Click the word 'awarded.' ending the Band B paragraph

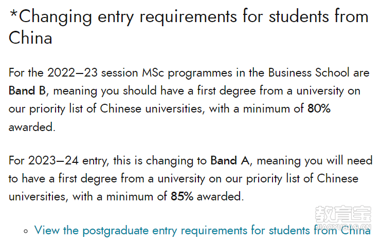click(x=32, y=127)
